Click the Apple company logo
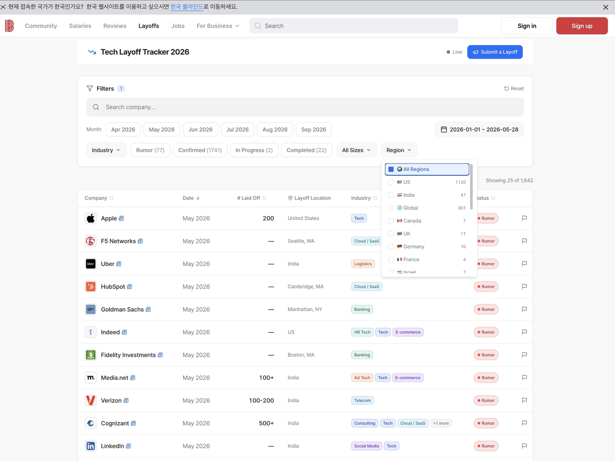This screenshot has height=461, width=615. pyautogui.click(x=90, y=218)
